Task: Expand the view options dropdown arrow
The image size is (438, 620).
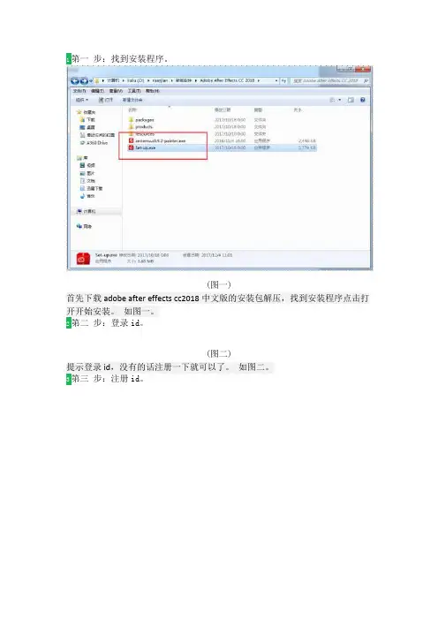Action: [340, 100]
